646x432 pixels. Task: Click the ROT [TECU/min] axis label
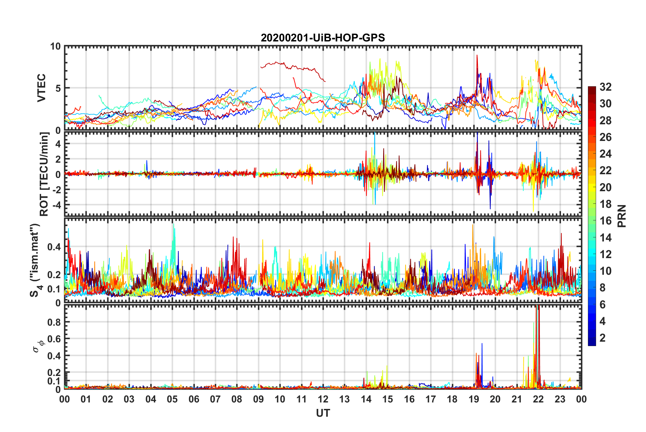(44, 174)
